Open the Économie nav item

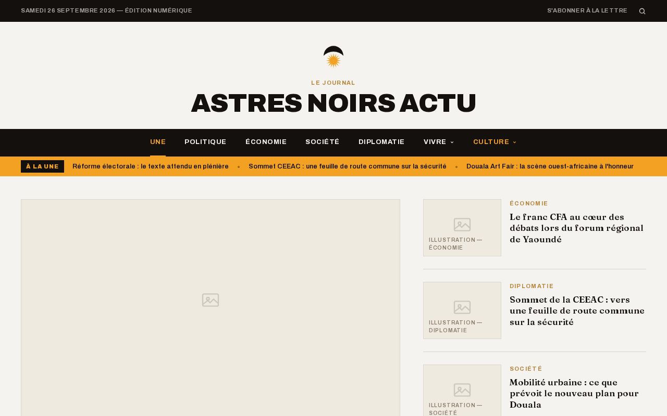click(x=266, y=142)
